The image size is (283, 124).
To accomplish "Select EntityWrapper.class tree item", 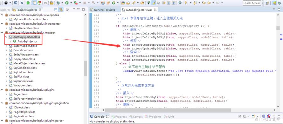I will tap(26, 55).
